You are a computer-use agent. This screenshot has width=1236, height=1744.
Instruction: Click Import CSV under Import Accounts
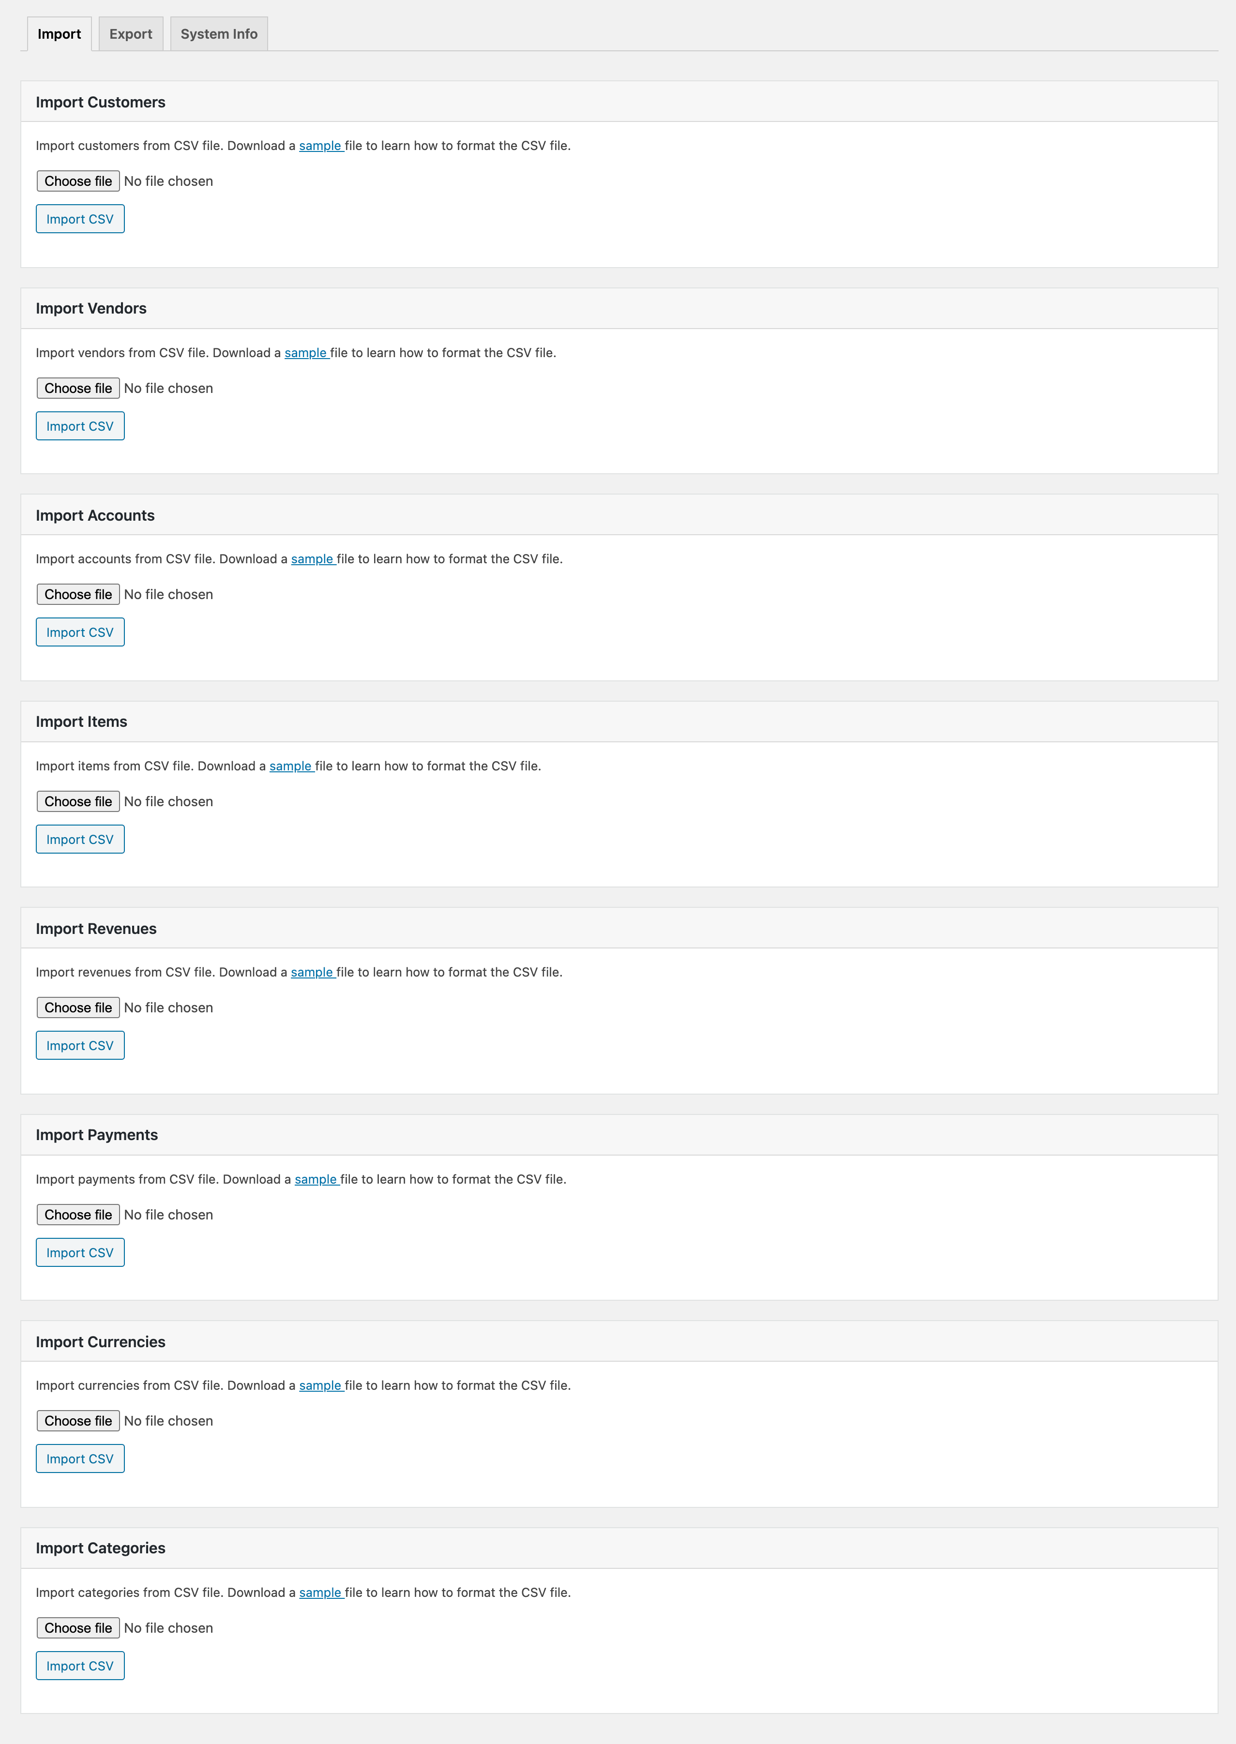[x=80, y=631]
